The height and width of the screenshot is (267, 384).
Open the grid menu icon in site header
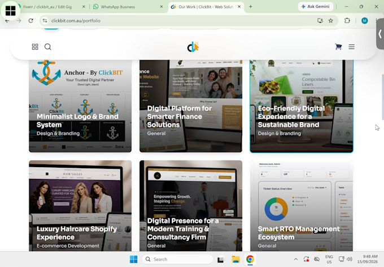[x=35, y=47]
